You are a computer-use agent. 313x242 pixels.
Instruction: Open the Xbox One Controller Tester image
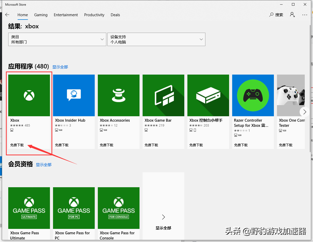291,95
